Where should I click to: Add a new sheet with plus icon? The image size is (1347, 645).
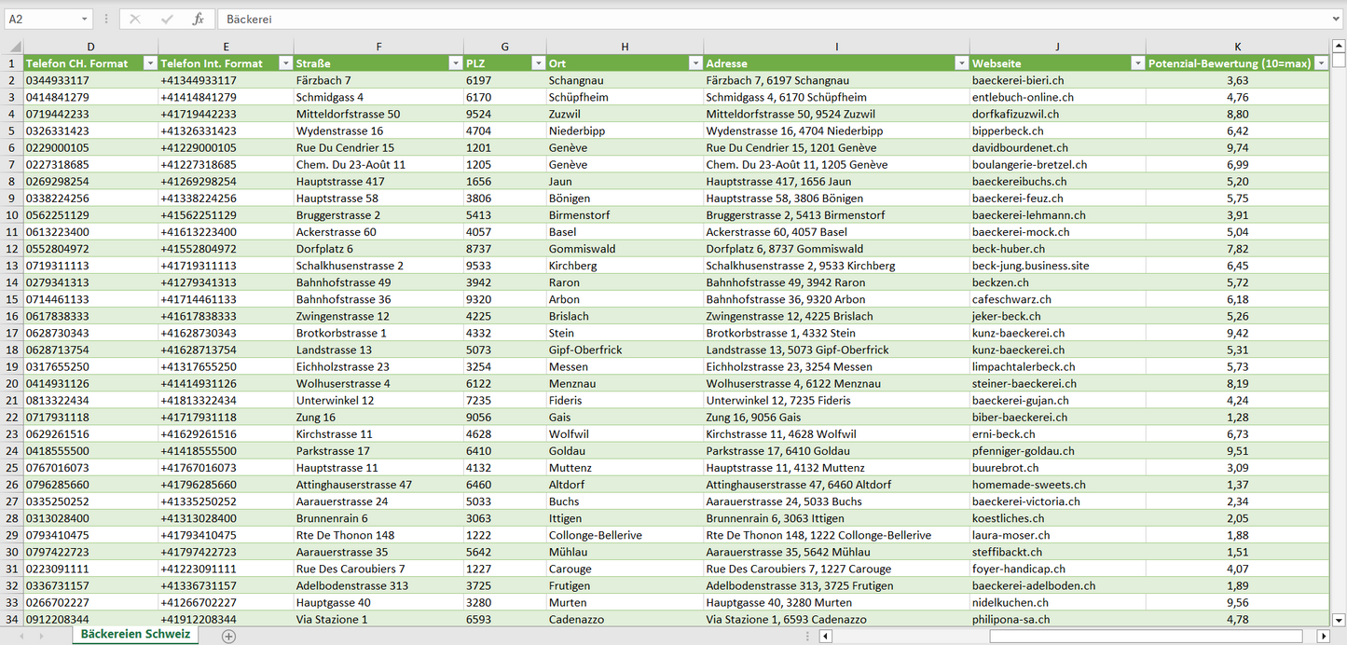pos(228,636)
